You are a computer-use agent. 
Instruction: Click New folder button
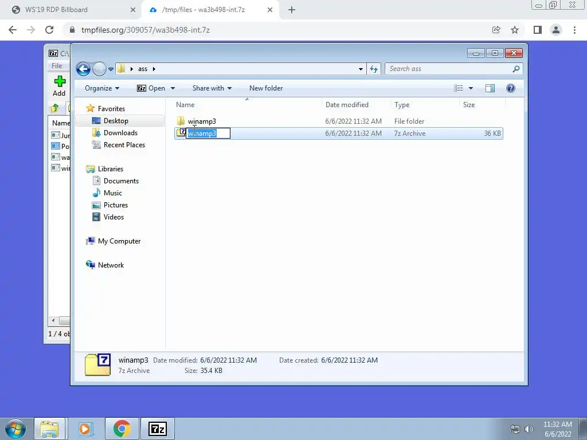tap(266, 88)
